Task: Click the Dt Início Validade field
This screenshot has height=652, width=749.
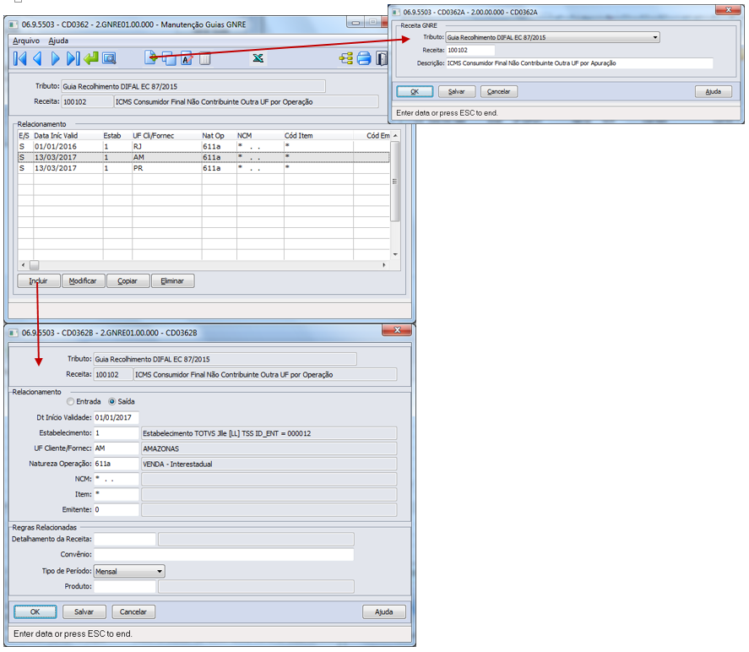Action: 116,417
